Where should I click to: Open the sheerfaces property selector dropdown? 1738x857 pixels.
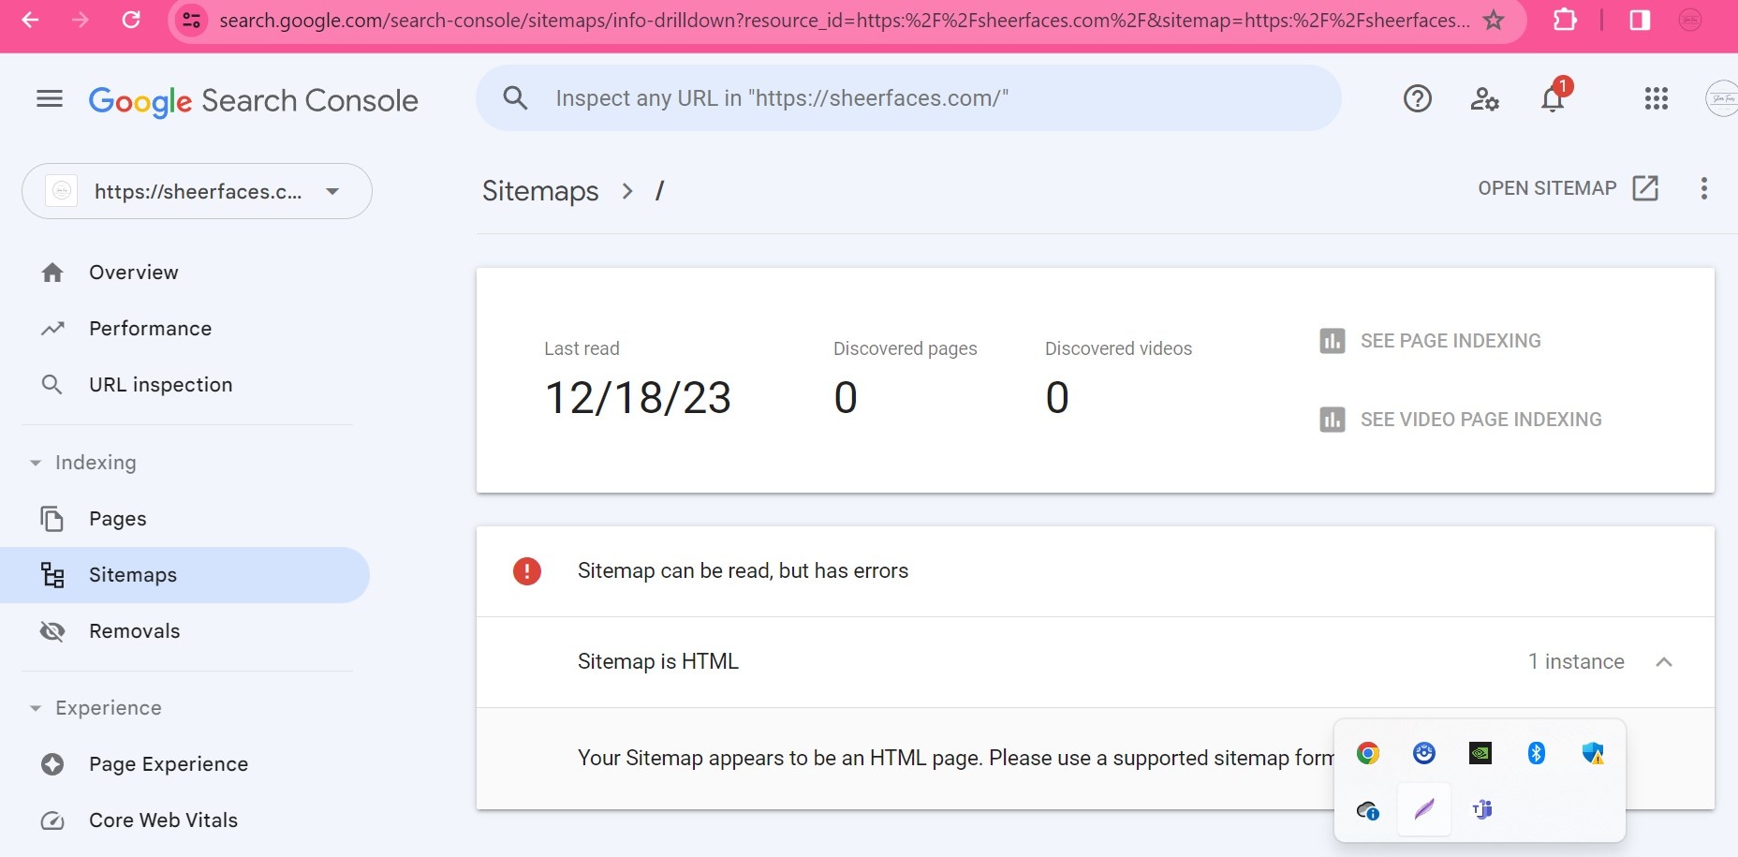pyautogui.click(x=197, y=191)
